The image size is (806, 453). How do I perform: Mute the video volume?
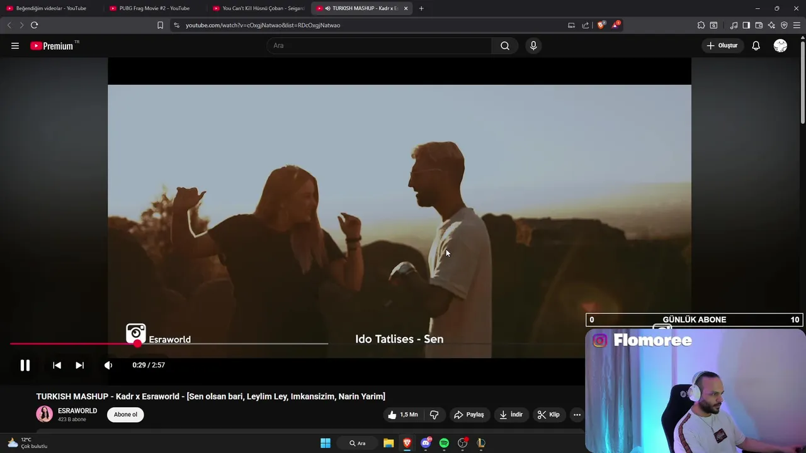(108, 366)
